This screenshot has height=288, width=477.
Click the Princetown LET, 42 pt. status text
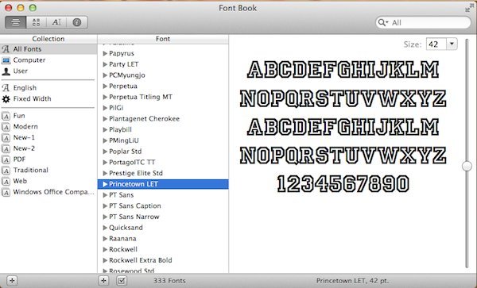352,281
